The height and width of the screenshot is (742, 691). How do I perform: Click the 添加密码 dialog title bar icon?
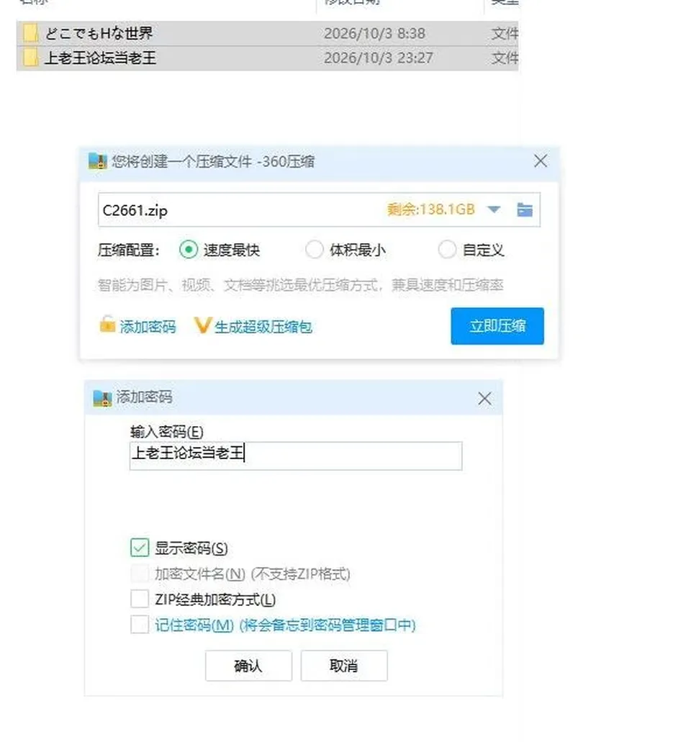coord(102,398)
